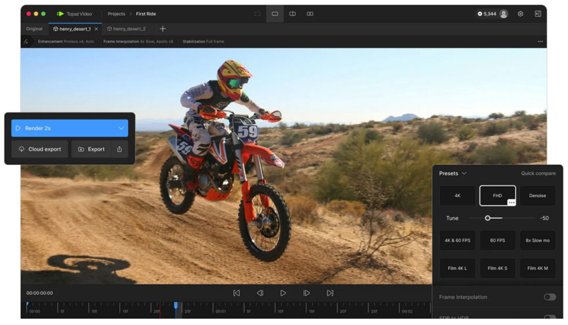Open the user account avatar
Image resolution: width=568 pixels, height=325 pixels.
tap(504, 14)
